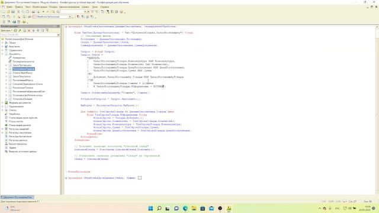379x213 pixels.
Task: Expand the Общие branch
Action: [2, 43]
